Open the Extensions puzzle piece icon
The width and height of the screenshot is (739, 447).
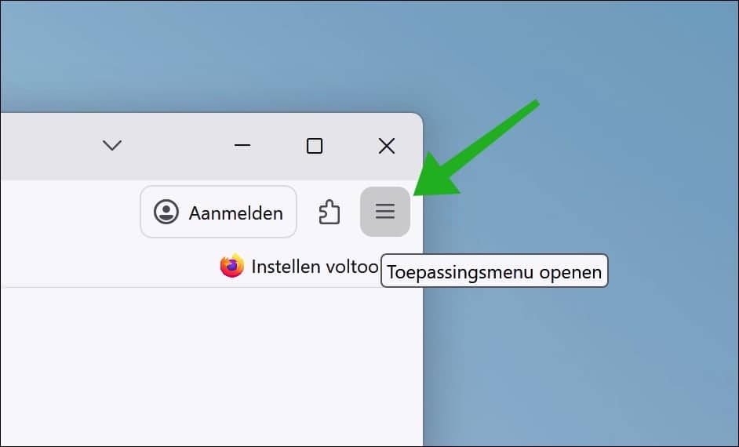(329, 212)
